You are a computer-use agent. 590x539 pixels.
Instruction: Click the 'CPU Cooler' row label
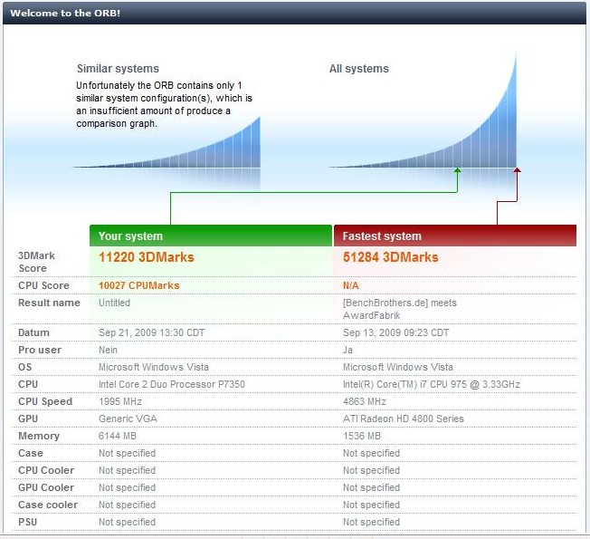pyautogui.click(x=46, y=470)
